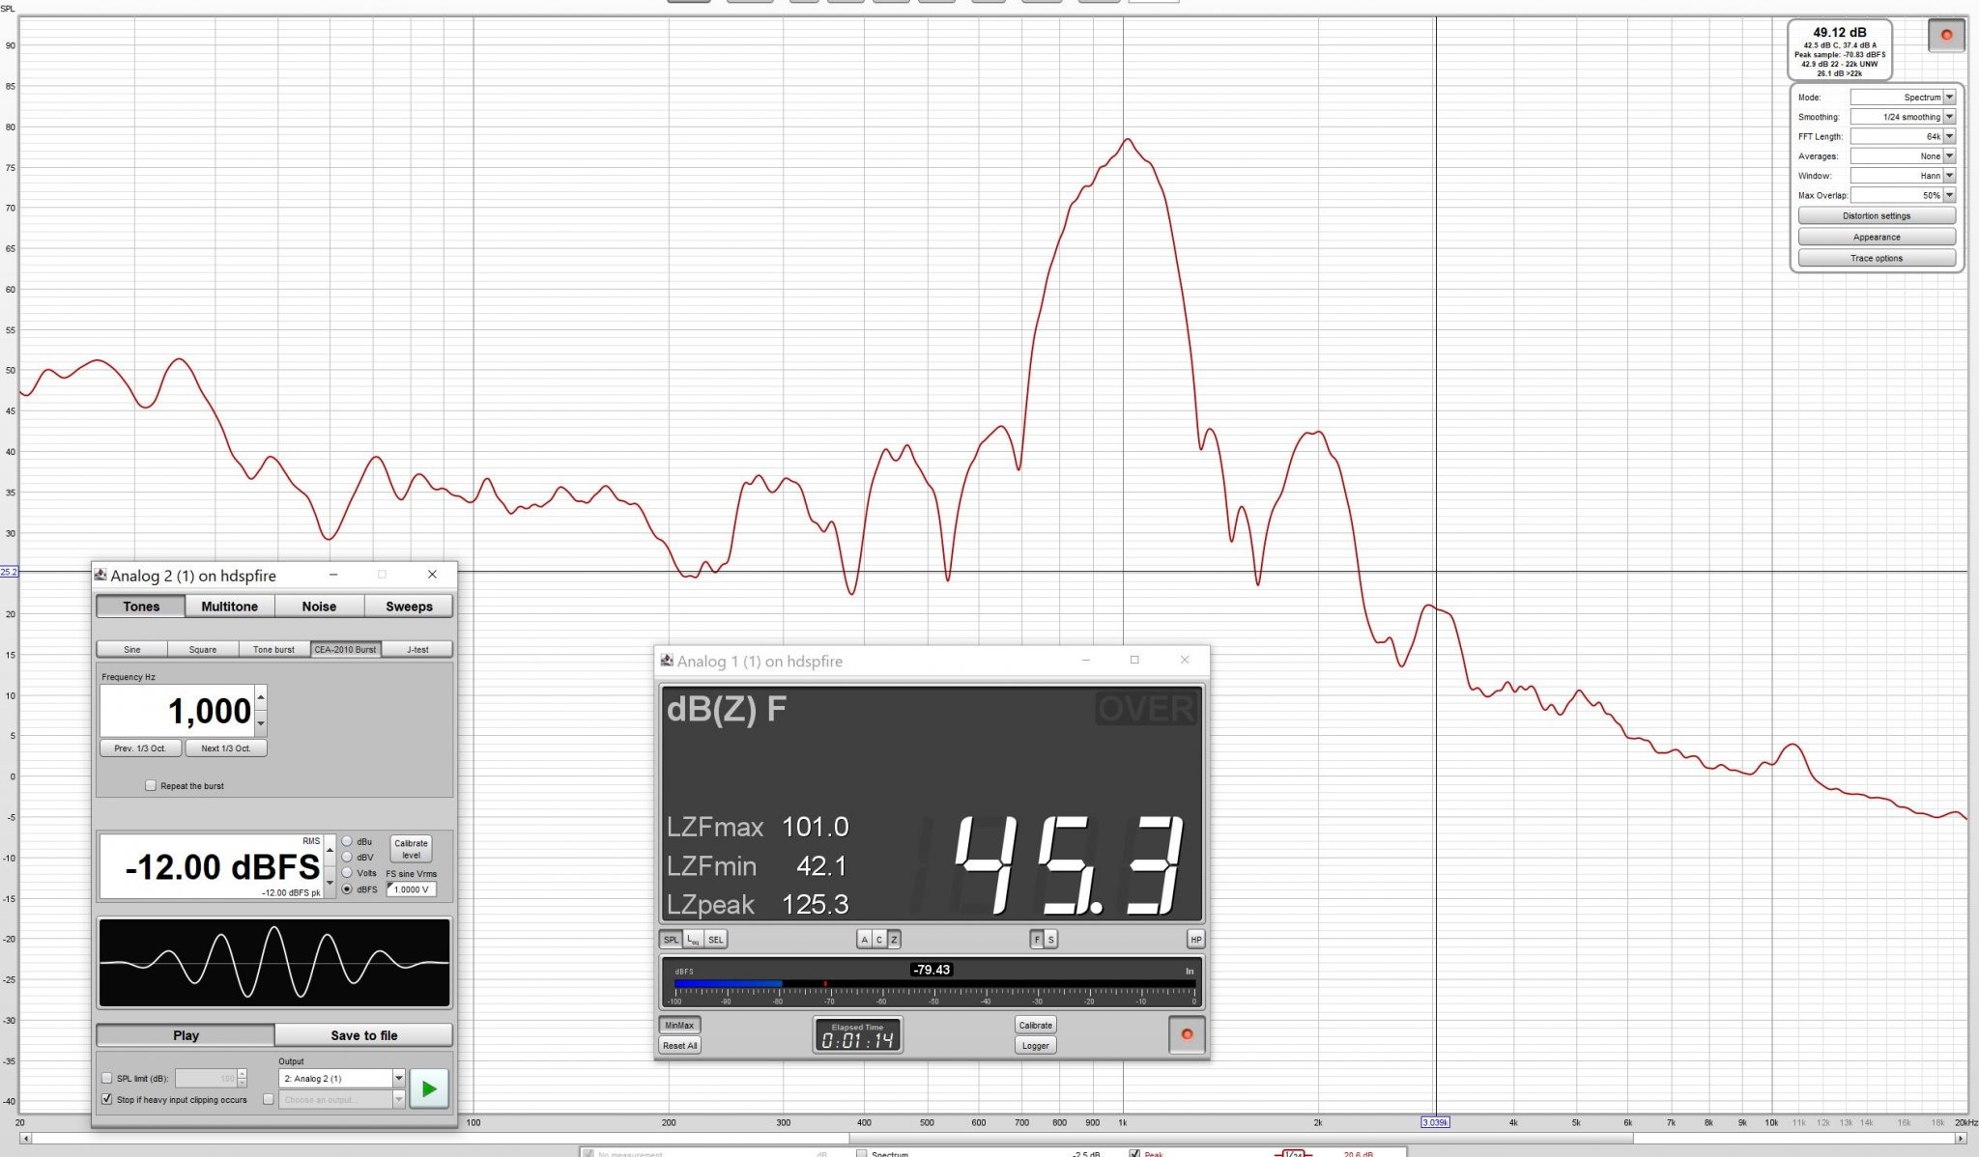
Task: Open the FFT Length 64k dropdown
Action: pyautogui.click(x=1903, y=136)
